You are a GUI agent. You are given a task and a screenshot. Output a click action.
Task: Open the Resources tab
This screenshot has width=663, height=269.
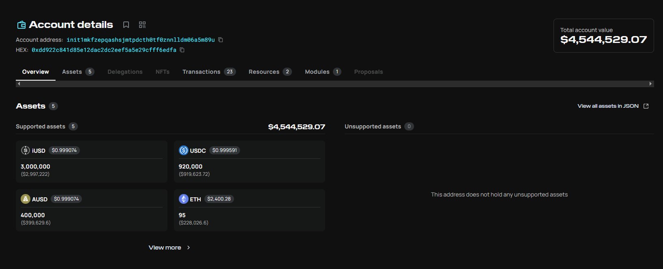[x=270, y=72]
